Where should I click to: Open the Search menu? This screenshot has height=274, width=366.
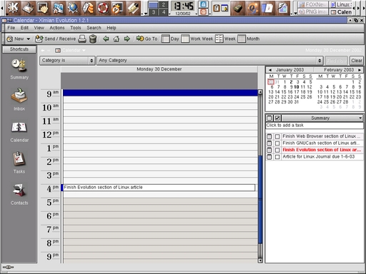click(x=94, y=28)
